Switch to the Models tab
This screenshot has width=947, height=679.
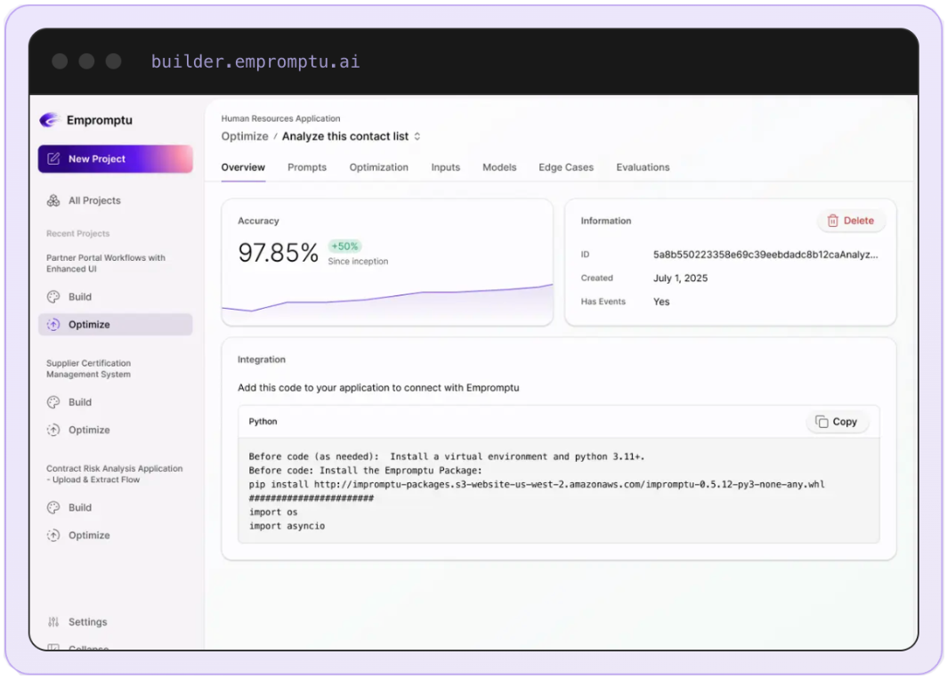coord(499,167)
